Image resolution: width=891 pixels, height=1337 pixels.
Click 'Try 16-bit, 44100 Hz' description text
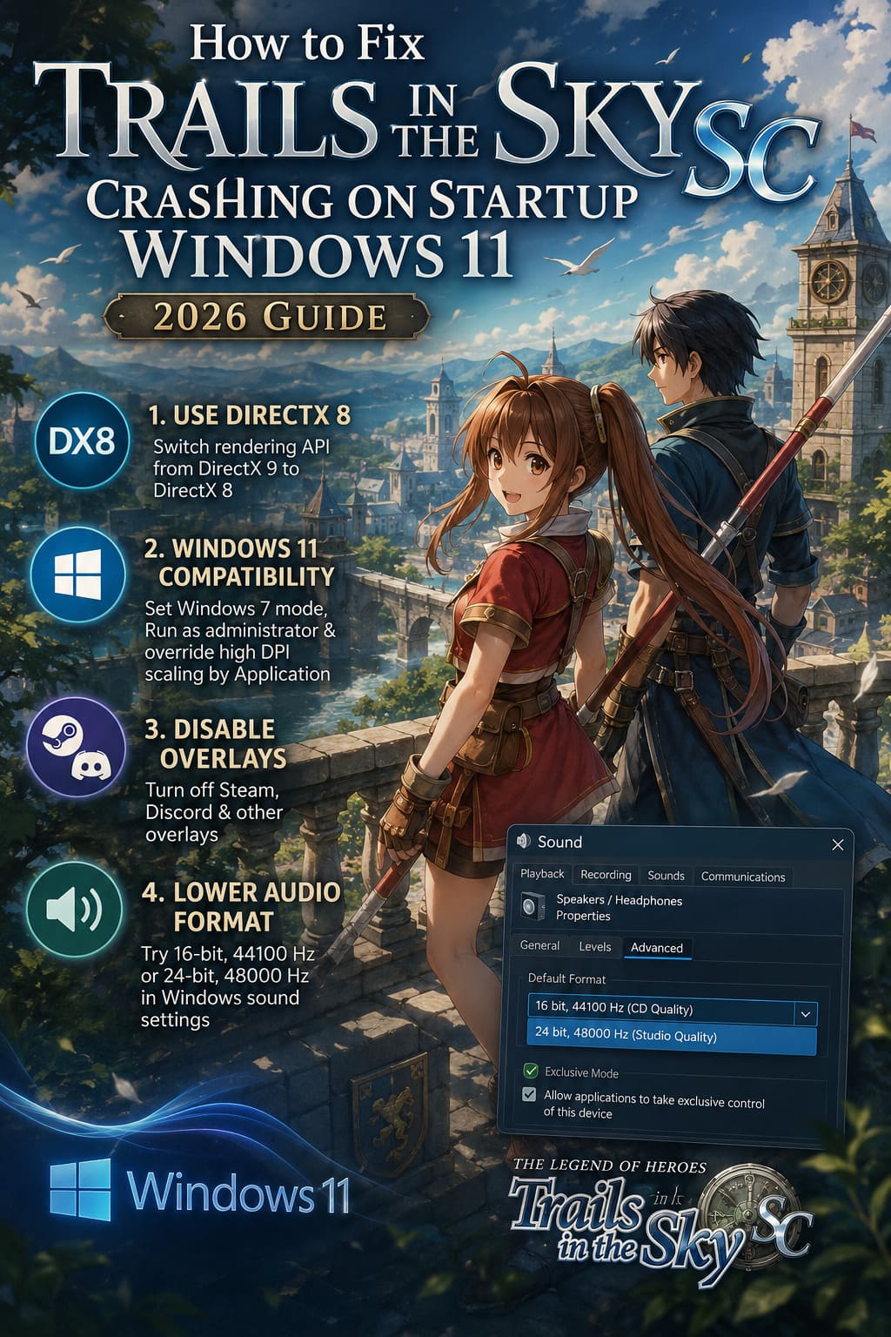tap(228, 986)
